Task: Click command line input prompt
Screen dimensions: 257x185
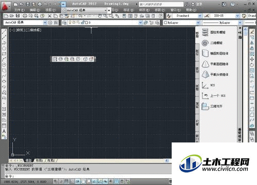Action: (88, 176)
